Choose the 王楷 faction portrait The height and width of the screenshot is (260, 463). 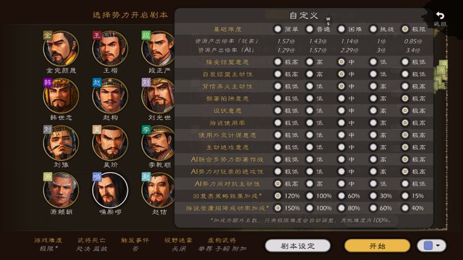[x=110, y=49]
